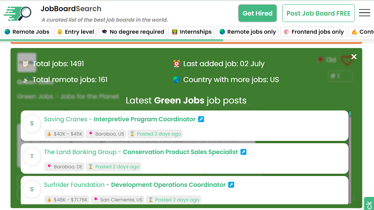The width and height of the screenshot is (374, 210).
Task: Click the clipboard icon beside Total jobs
Action: coord(25,64)
